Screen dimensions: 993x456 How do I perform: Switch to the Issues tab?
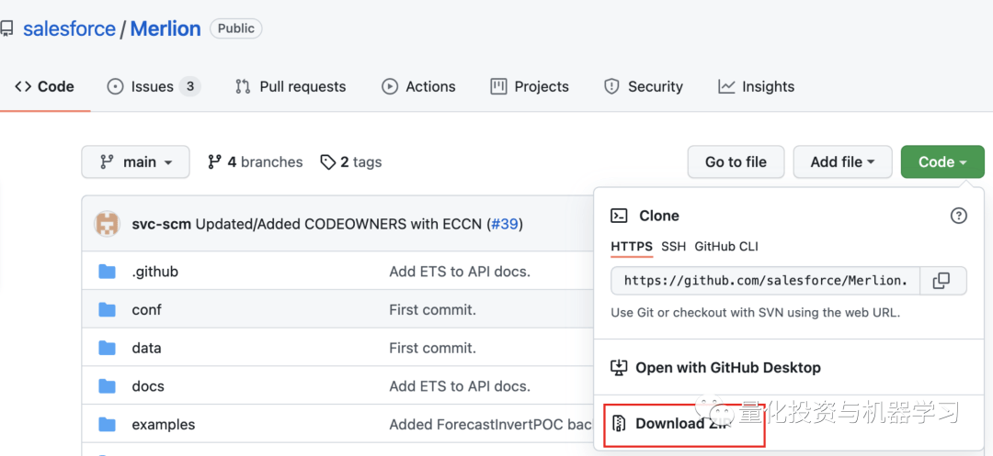[154, 86]
